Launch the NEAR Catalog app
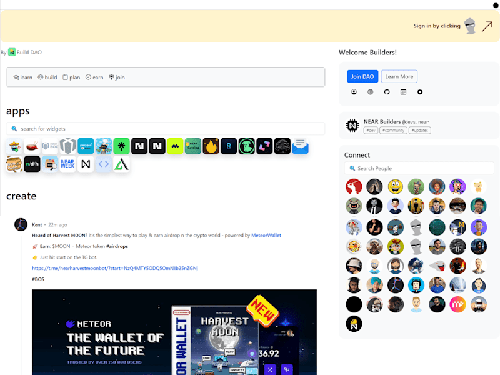Image resolution: width=500 pixels, height=375 pixels. click(x=193, y=146)
